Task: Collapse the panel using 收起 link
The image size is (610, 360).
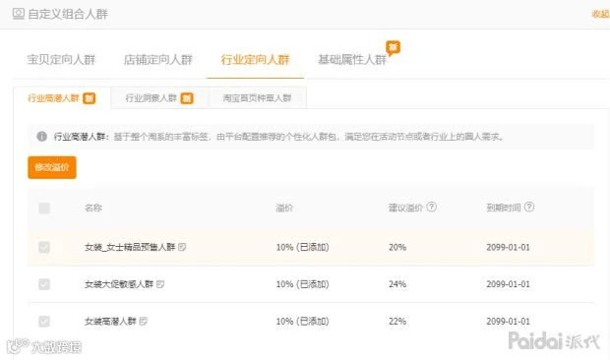Action: 601,14
